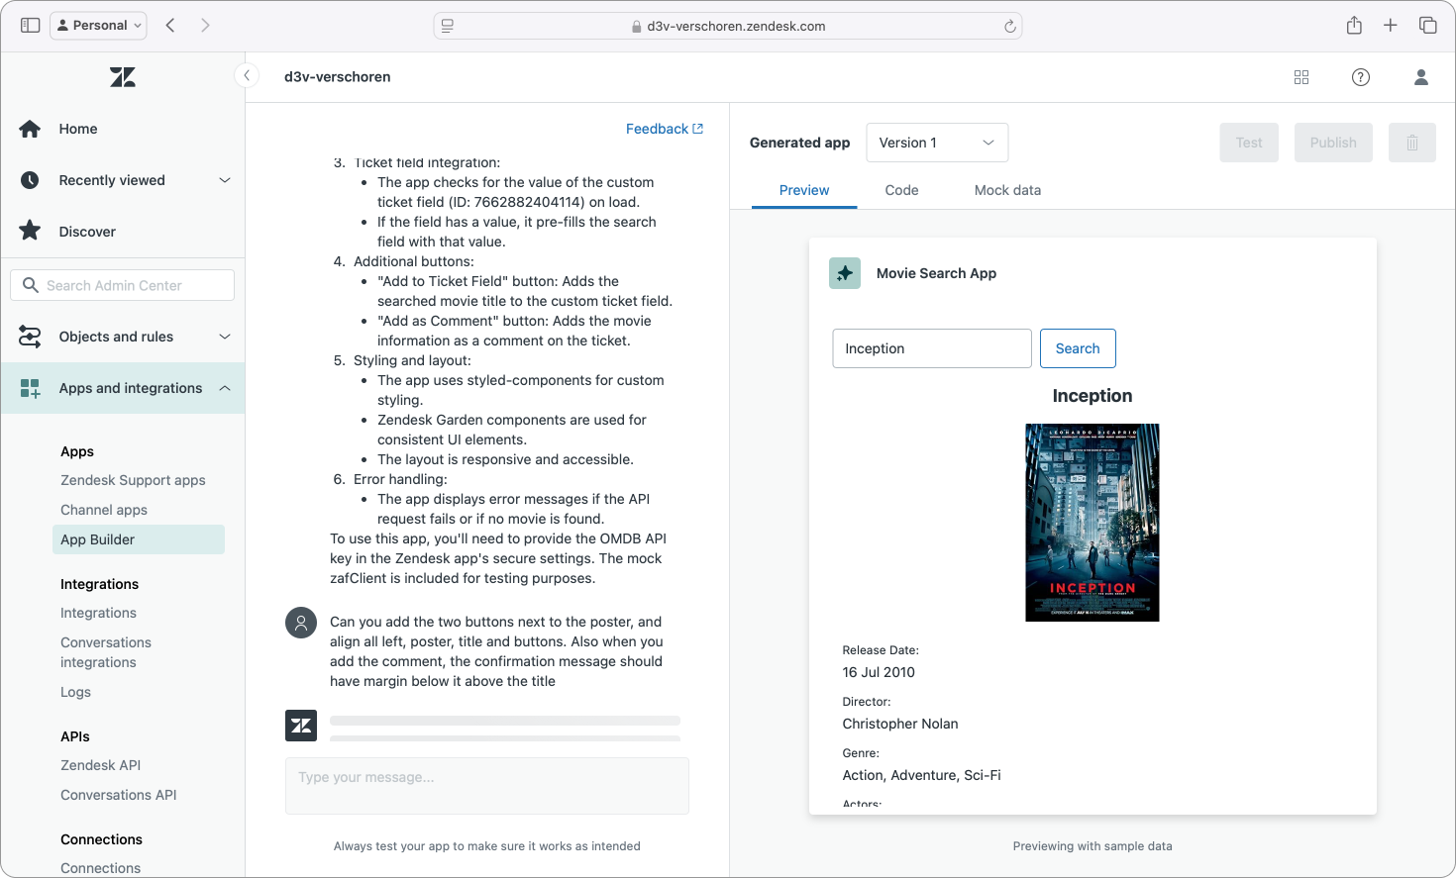Click the Inception movie poster
The height and width of the screenshot is (878, 1456).
(1092, 523)
